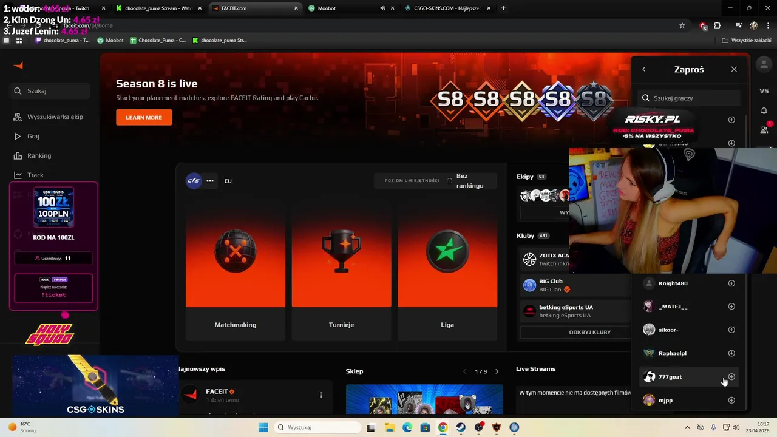Invite sikoor- with plus icon
This screenshot has width=777, height=437.
[x=731, y=330]
